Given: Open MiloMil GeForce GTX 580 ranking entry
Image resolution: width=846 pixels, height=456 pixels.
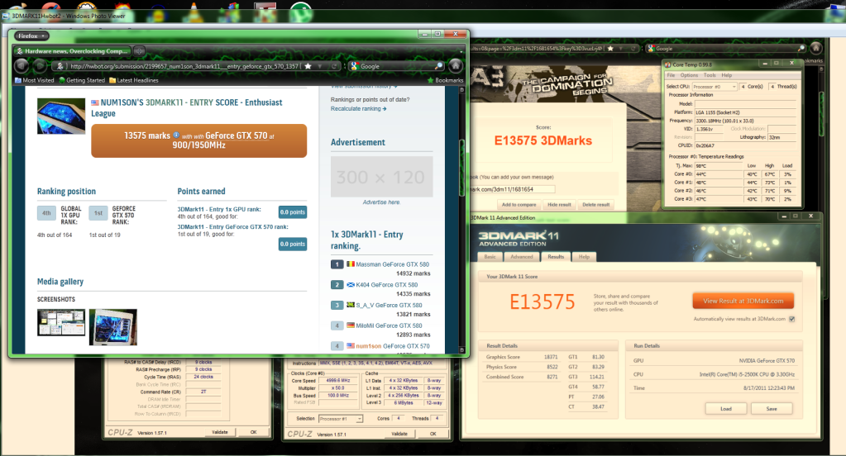Looking at the screenshot, I should tap(389, 325).
